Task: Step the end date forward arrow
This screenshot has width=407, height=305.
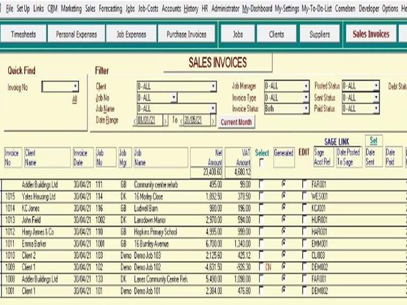Action: click(x=213, y=121)
